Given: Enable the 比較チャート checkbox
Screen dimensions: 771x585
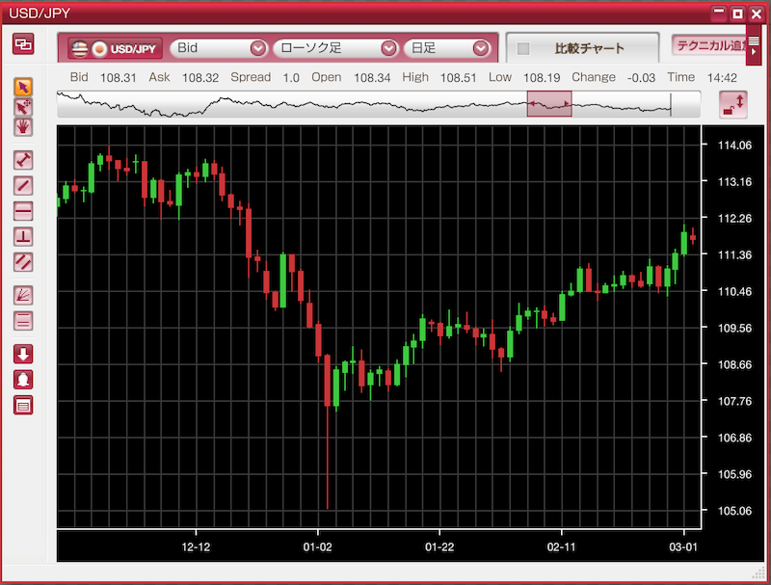Looking at the screenshot, I should (x=523, y=48).
